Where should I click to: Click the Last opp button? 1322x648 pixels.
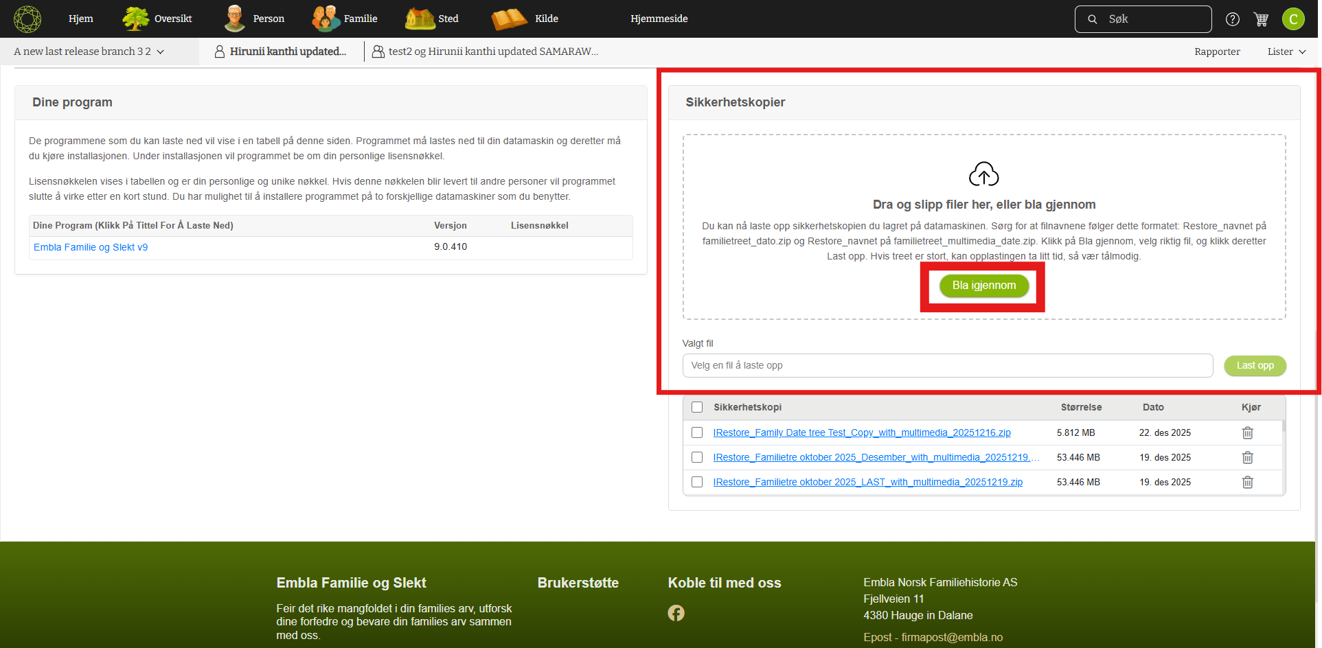pos(1255,365)
